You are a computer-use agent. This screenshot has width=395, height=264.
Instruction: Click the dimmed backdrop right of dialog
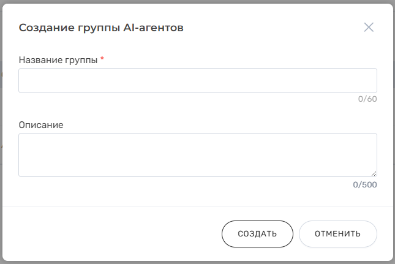tap(394, 132)
